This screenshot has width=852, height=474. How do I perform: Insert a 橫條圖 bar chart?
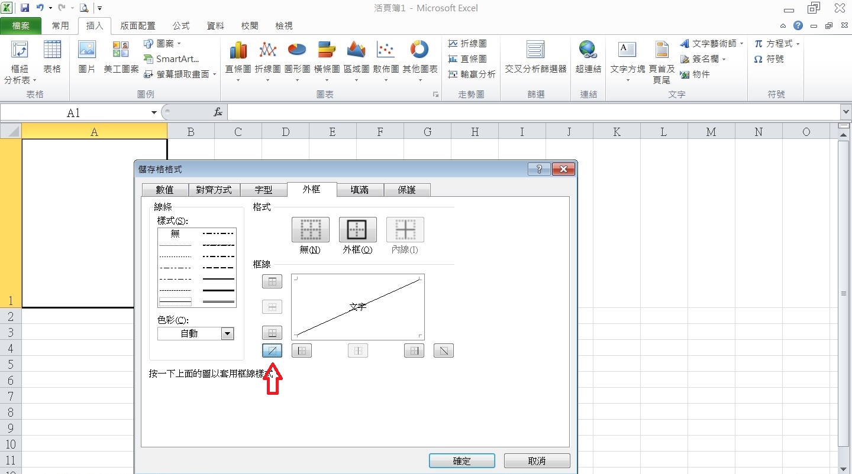(x=327, y=61)
